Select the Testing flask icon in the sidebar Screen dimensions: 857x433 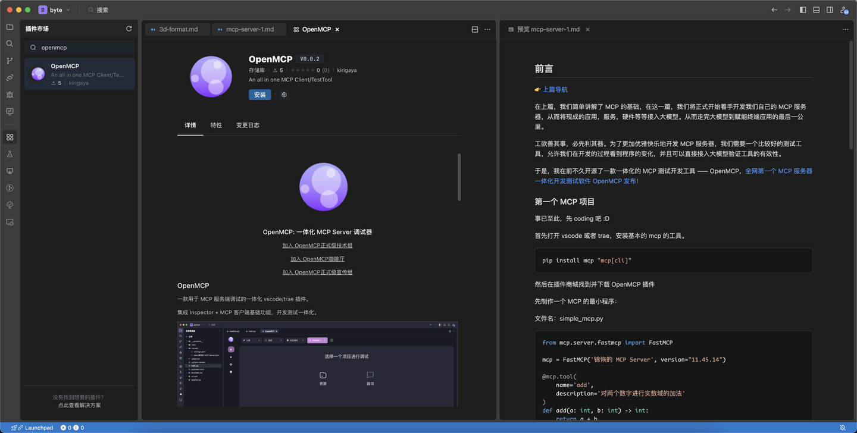[10, 153]
